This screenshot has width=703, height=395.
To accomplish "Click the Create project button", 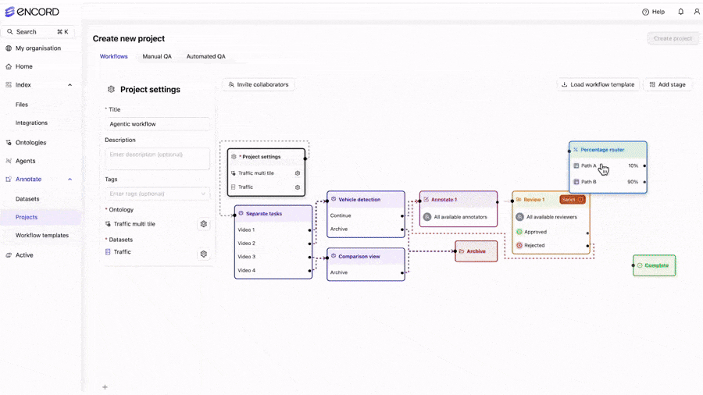I will (x=673, y=38).
